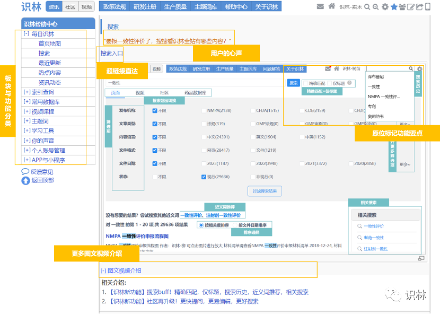440x314 pixels.
Task: Click the magnifier icon beside 制药一致性
Action: pyautogui.click(x=359, y=238)
